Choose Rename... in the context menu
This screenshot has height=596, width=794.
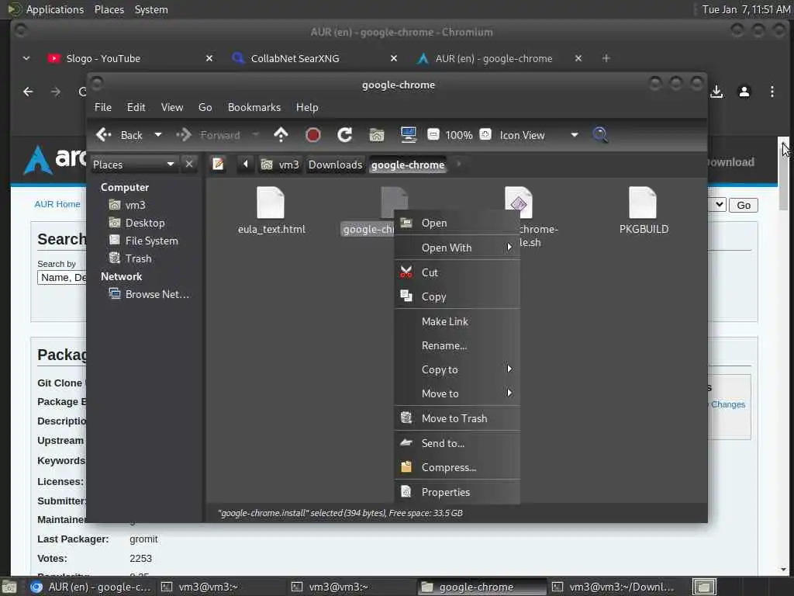coord(457,345)
